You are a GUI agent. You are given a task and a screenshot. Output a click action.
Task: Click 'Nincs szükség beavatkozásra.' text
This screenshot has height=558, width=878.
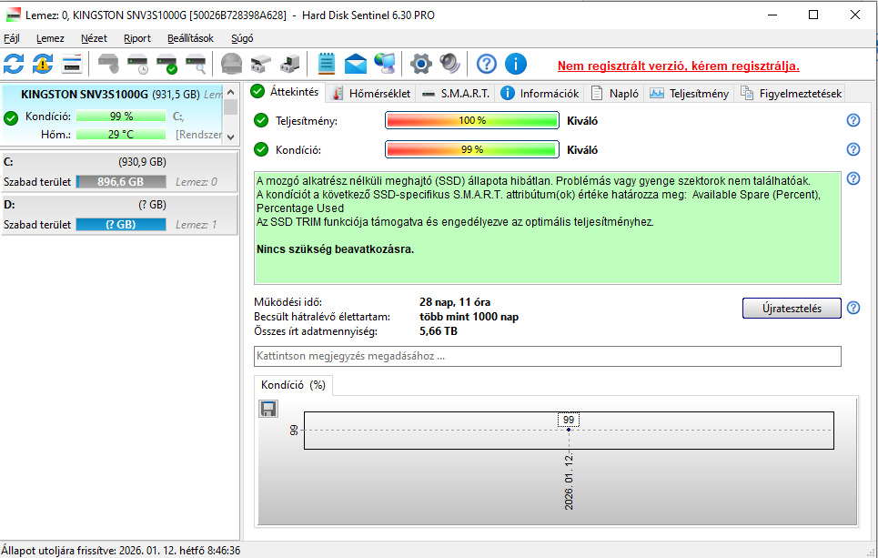click(x=335, y=249)
